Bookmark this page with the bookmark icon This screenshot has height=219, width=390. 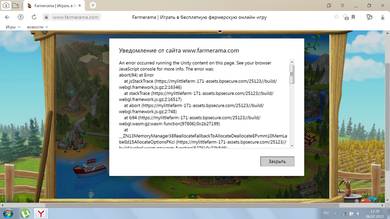coord(353,17)
